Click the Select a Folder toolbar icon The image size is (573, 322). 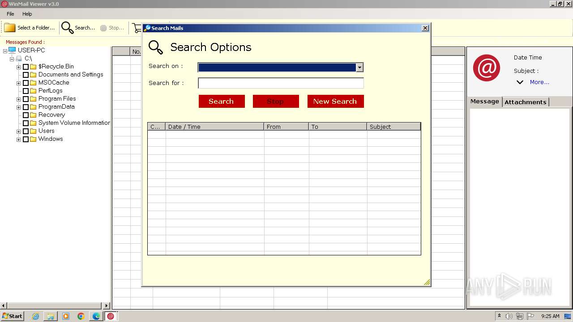10,28
